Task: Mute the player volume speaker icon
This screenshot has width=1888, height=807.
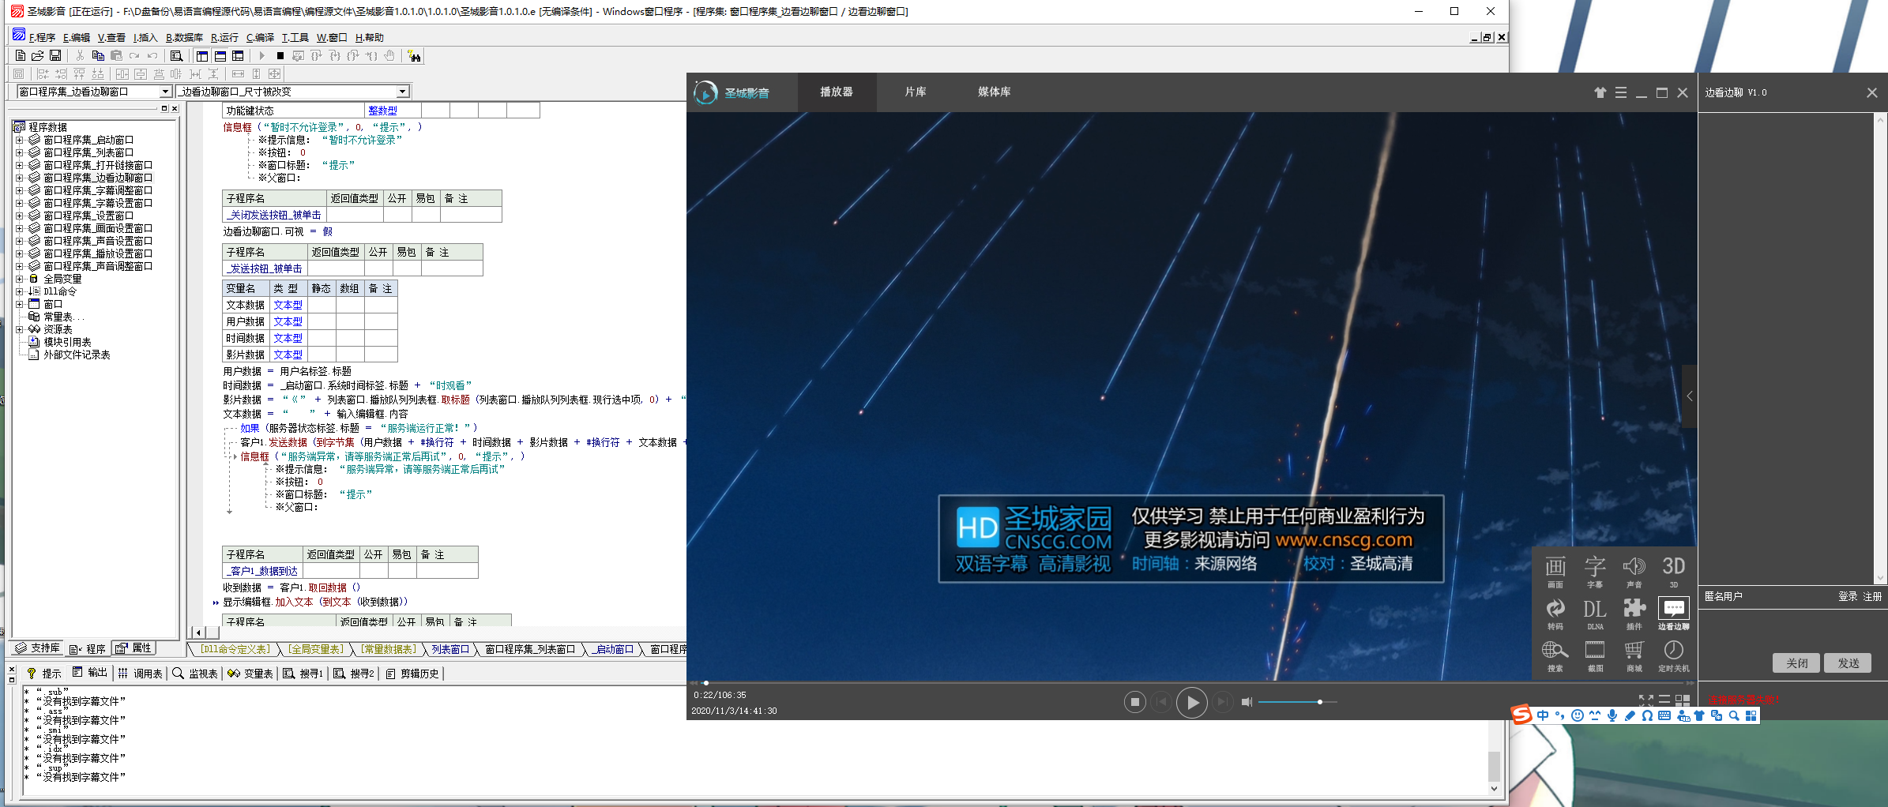Action: pyautogui.click(x=1247, y=702)
